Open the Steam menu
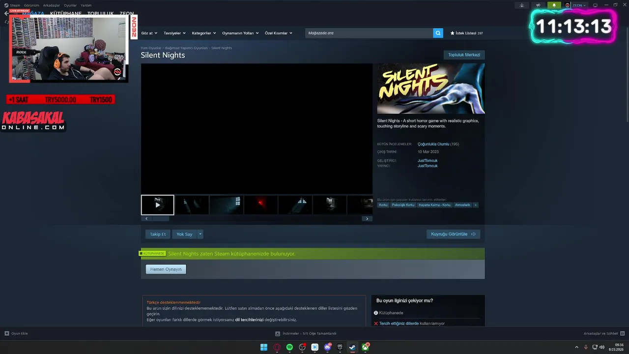Viewport: 629px width, 354px height. 15,5
